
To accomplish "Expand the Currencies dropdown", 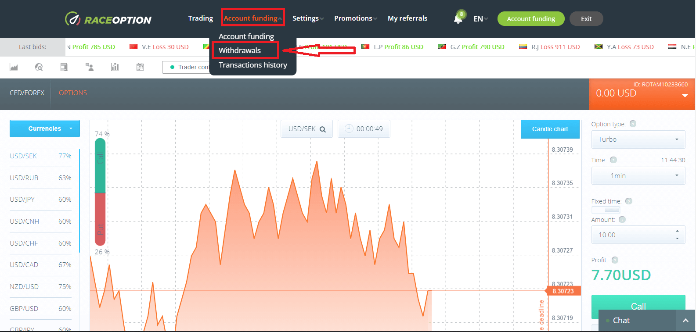I will point(45,129).
